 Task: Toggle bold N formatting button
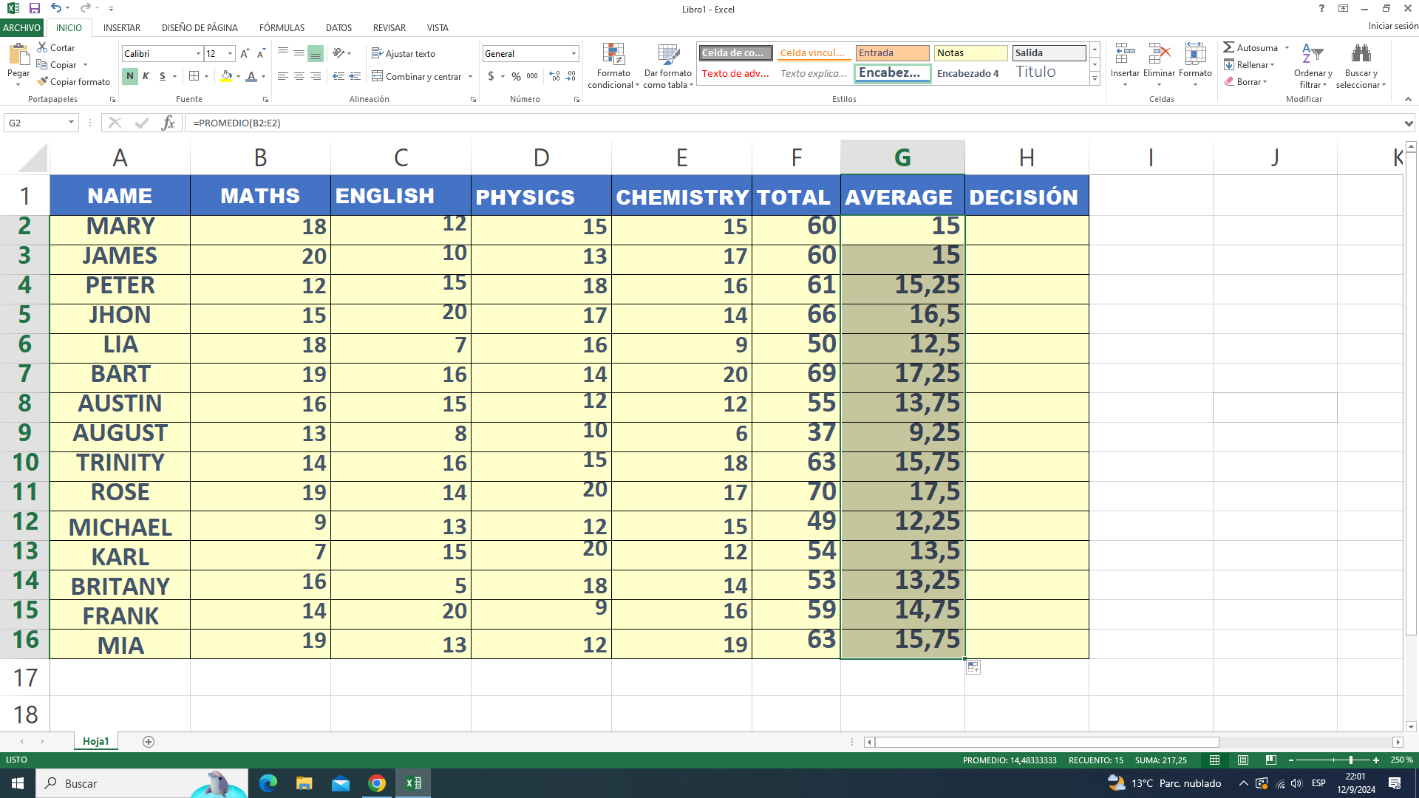130,76
